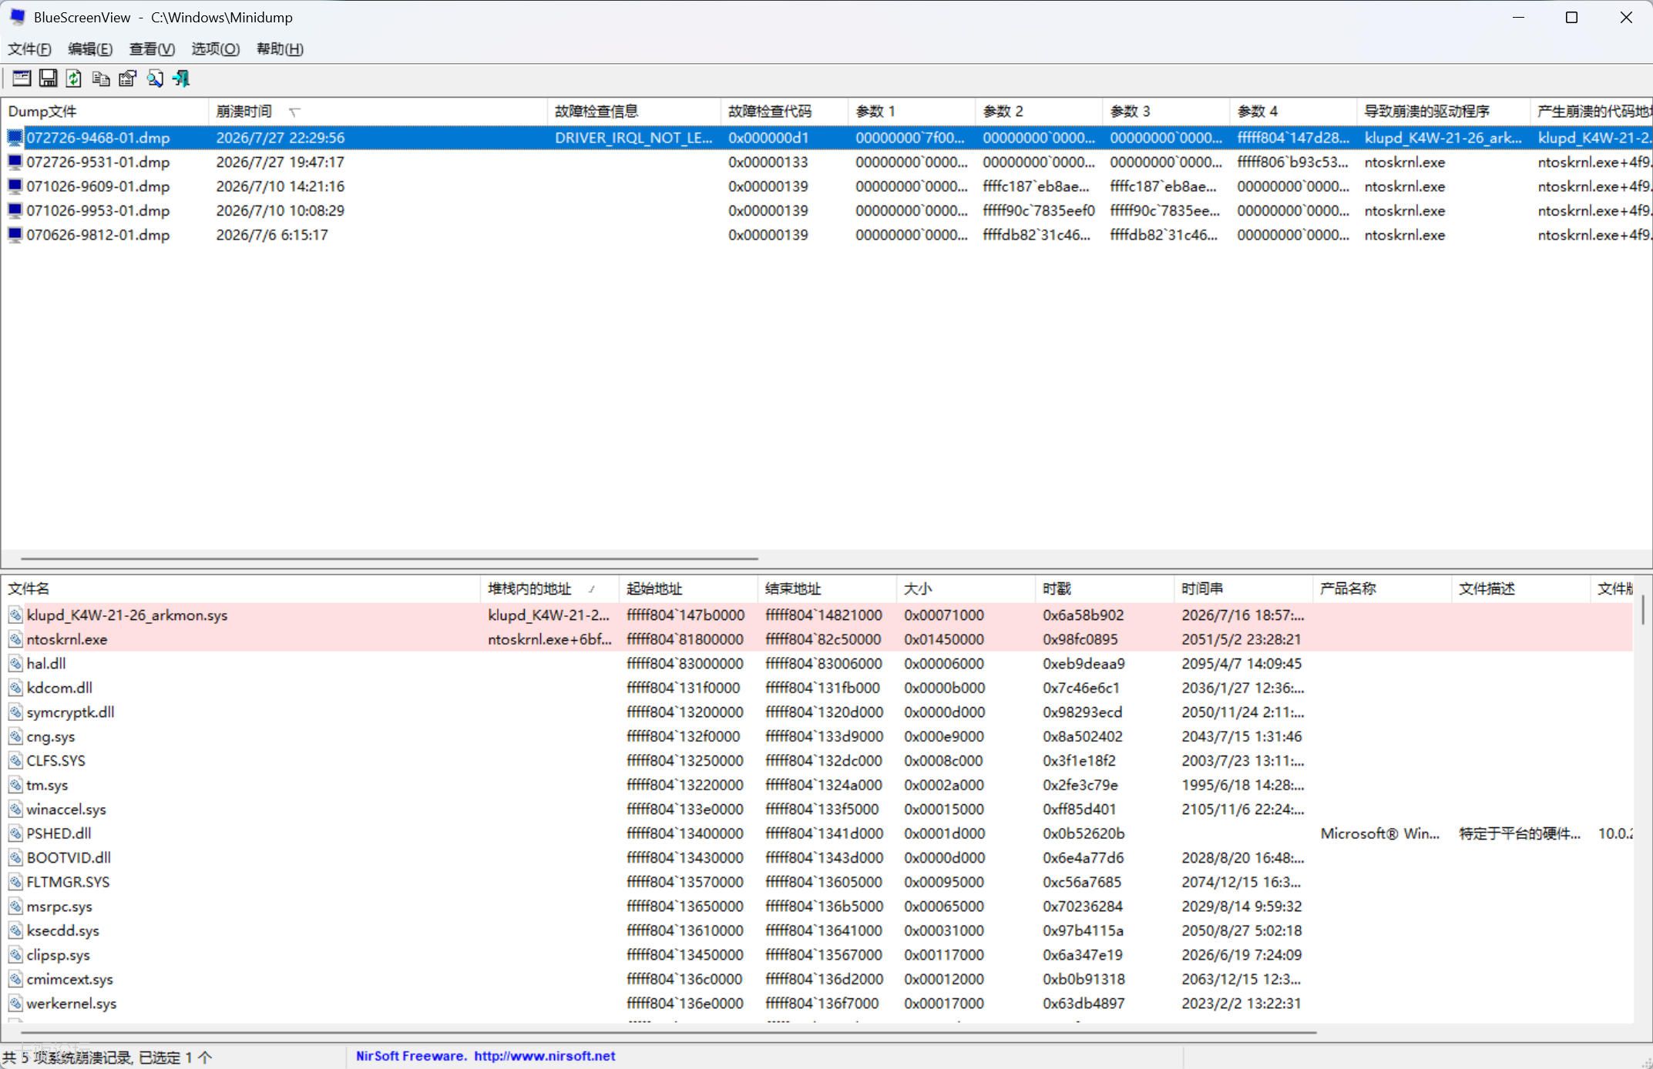Click the 0x00000133 bug check code

pyautogui.click(x=768, y=163)
